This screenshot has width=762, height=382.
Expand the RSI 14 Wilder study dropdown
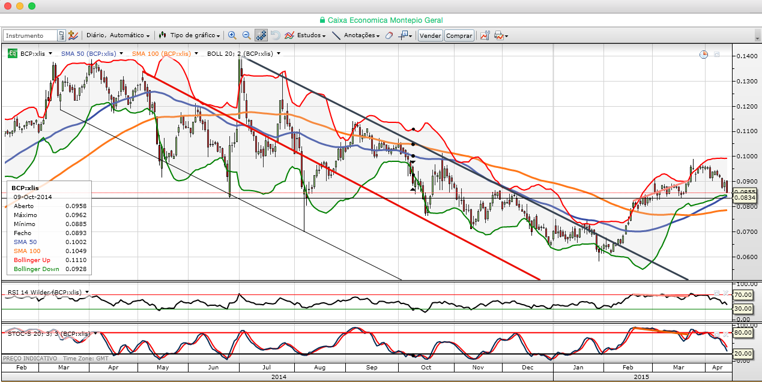coord(87,292)
